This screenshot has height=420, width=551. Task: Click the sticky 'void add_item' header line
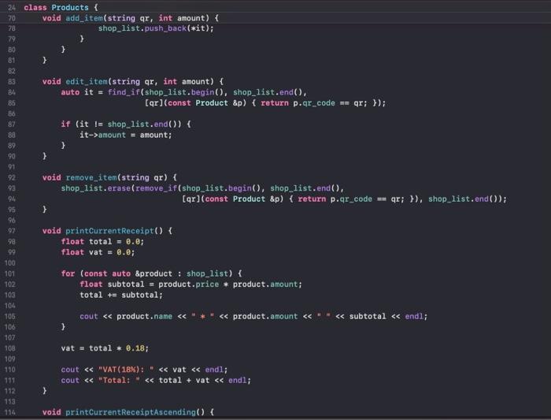click(x=131, y=18)
